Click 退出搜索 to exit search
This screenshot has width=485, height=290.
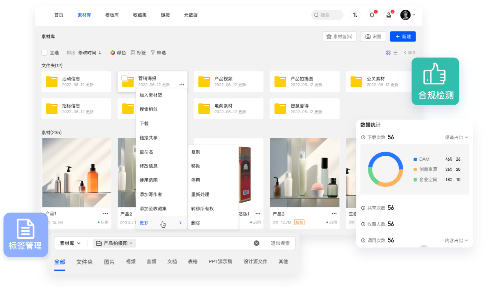(280, 243)
